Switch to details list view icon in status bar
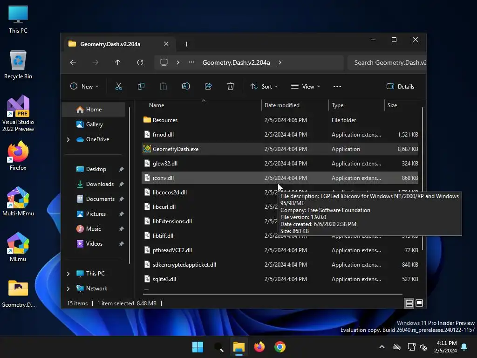This screenshot has width=477, height=358. (409, 303)
